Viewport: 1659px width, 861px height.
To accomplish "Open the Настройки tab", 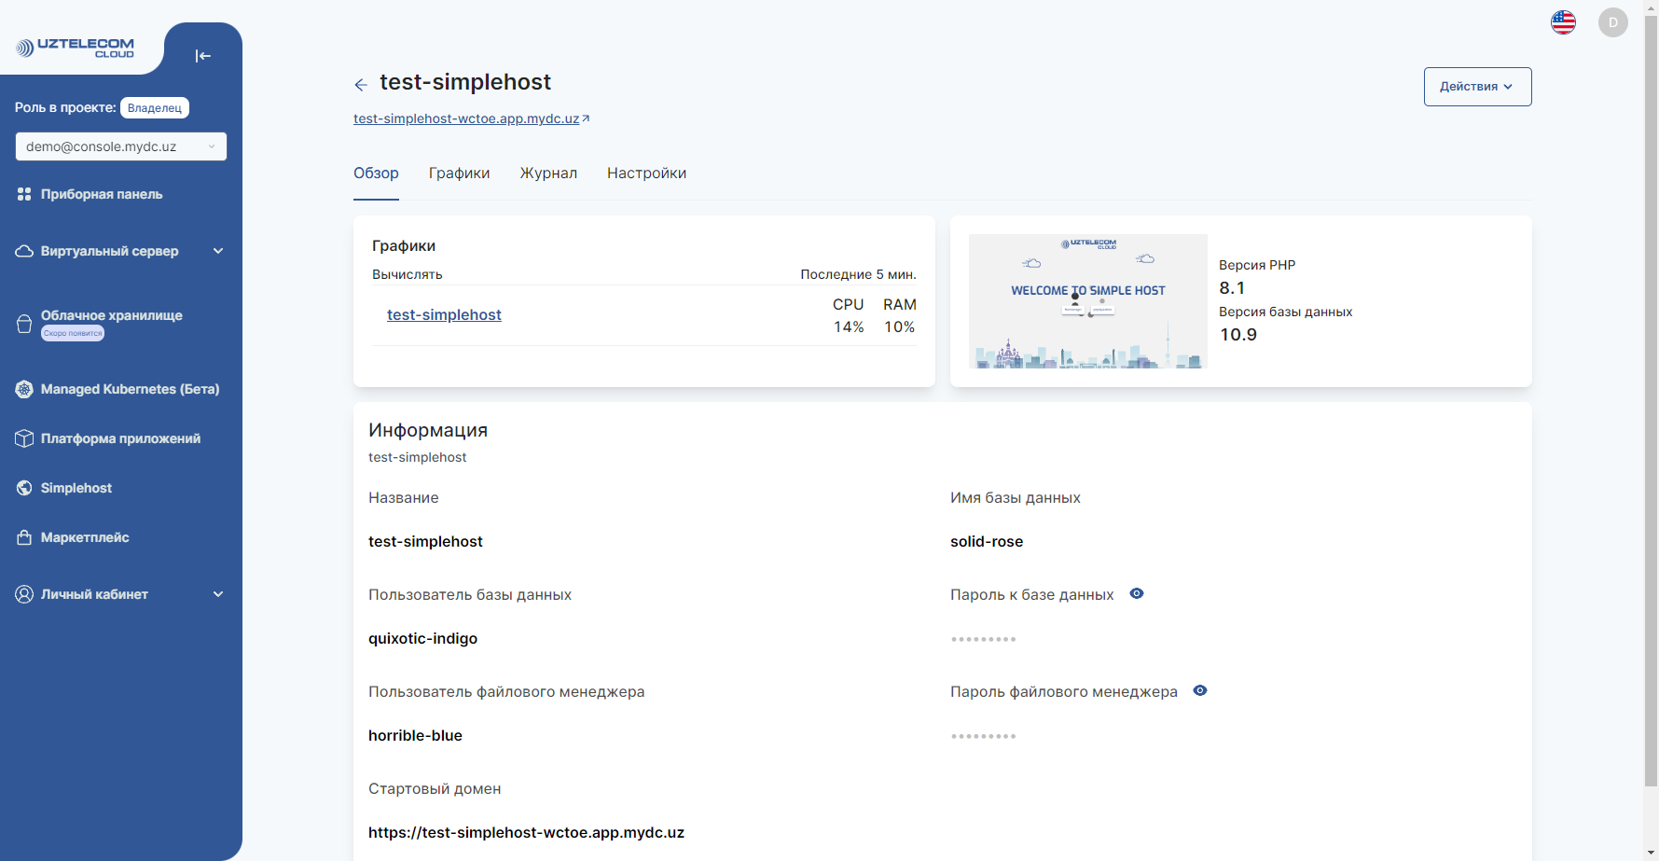I will click(646, 173).
